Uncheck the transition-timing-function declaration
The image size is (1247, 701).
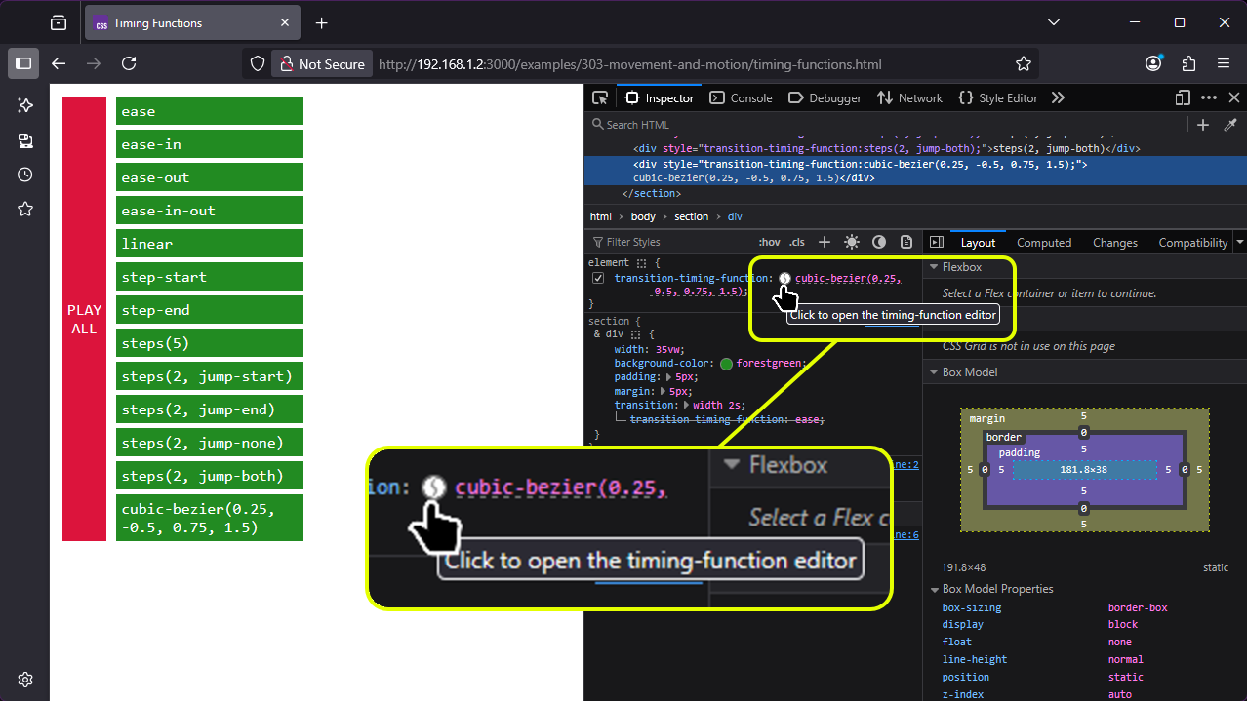pos(599,279)
